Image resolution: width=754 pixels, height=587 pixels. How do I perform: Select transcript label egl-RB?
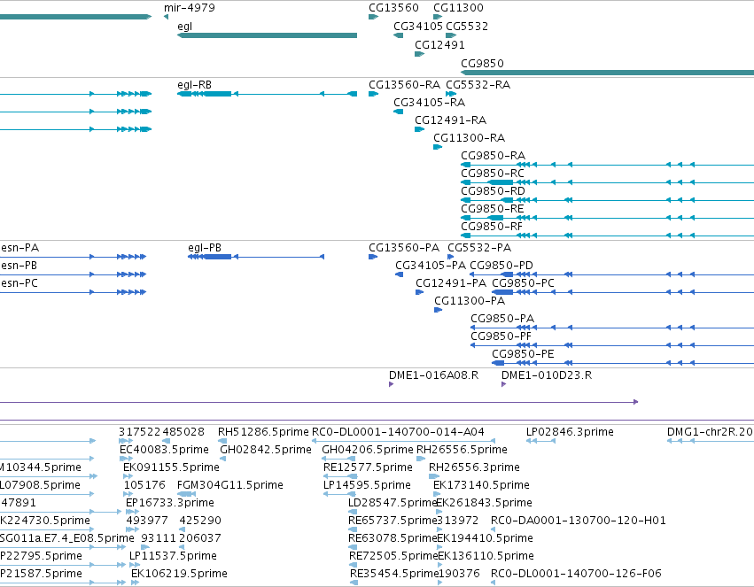(x=194, y=85)
